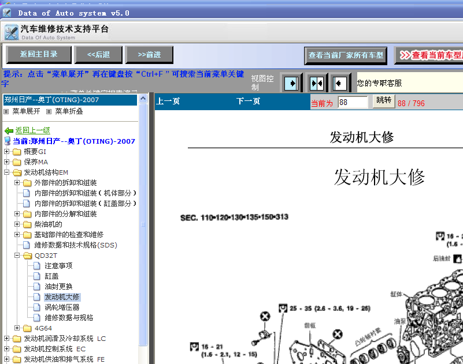
Task: Click the folder icon for 发动机控制系统 EC
Action: pyautogui.click(x=17, y=349)
